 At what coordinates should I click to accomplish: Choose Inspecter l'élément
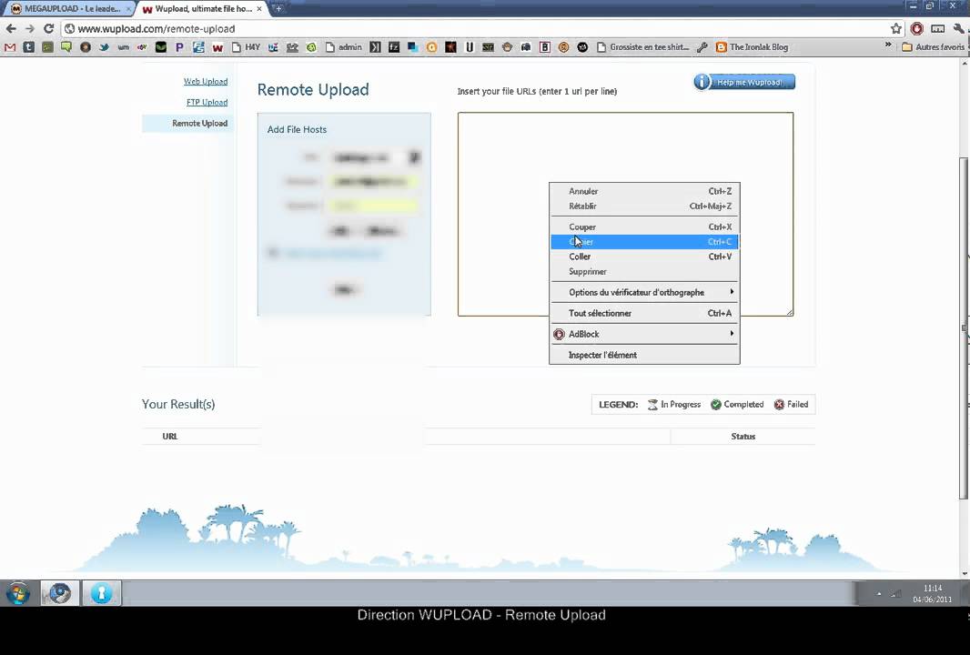644,355
